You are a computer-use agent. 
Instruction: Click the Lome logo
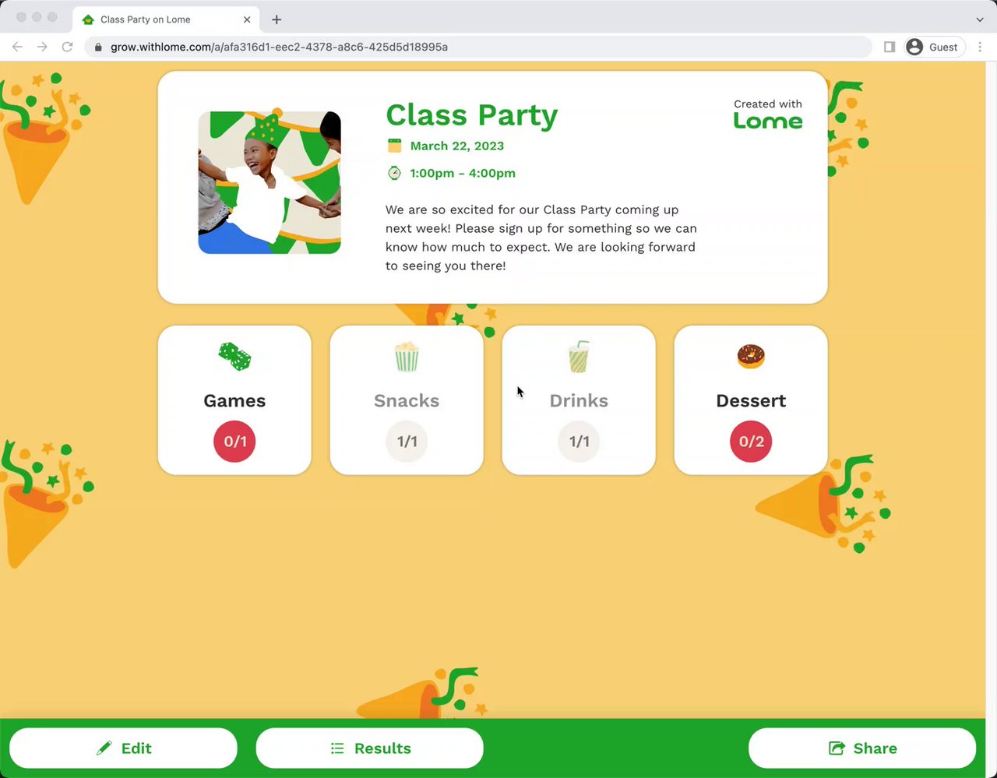(768, 121)
